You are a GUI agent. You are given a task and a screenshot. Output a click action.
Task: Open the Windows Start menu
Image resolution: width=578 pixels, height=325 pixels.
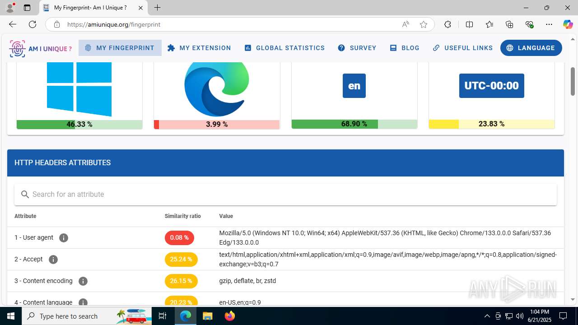pos(10,316)
